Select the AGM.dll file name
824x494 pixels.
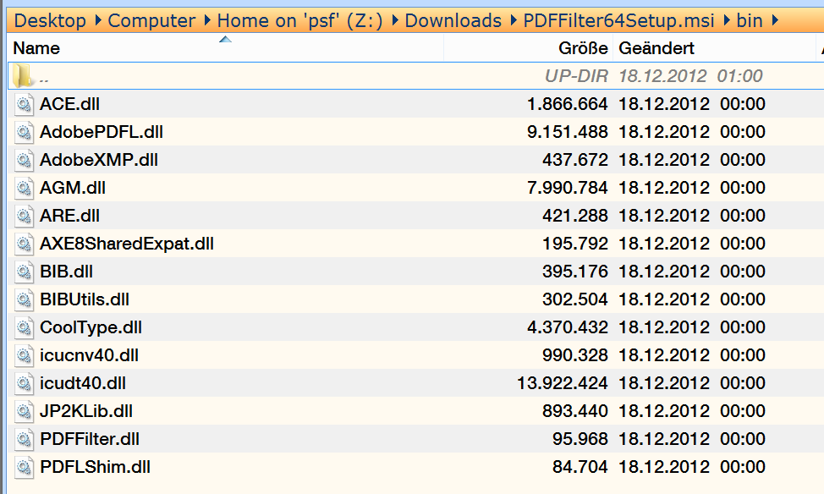click(73, 188)
